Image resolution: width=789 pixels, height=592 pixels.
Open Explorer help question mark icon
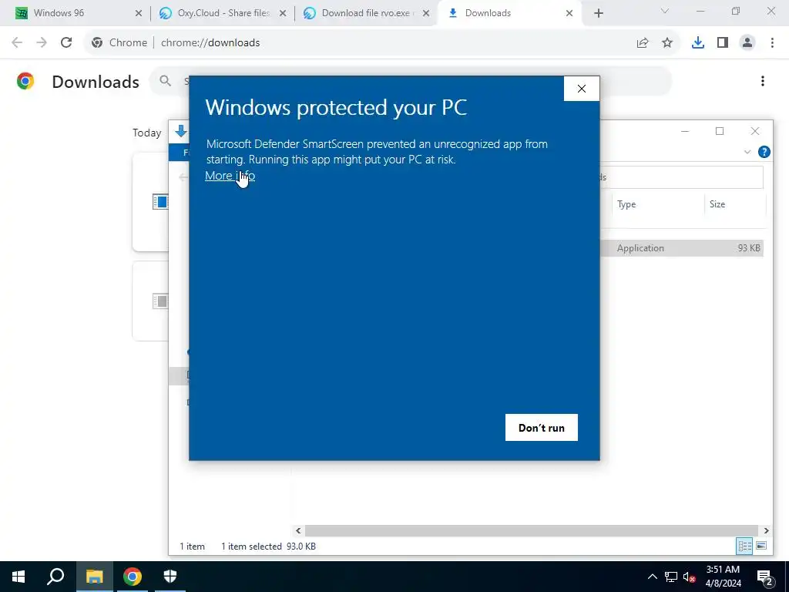764,152
